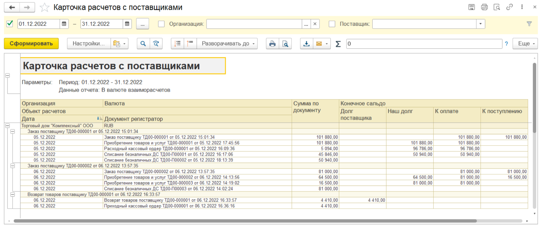Click the back navigation arrow
This screenshot has height=228, width=544.
(12, 7)
